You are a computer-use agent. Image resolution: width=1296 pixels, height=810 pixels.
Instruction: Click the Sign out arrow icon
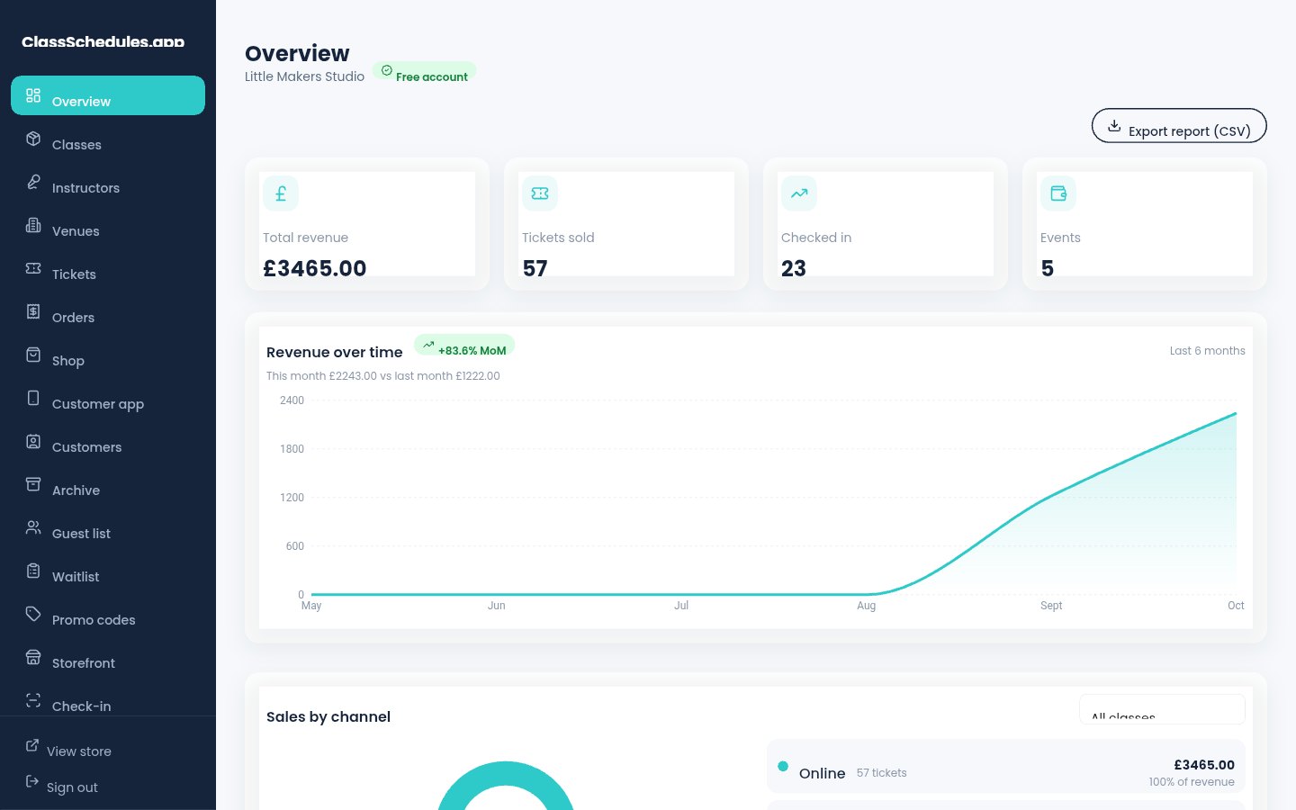pyautogui.click(x=32, y=781)
